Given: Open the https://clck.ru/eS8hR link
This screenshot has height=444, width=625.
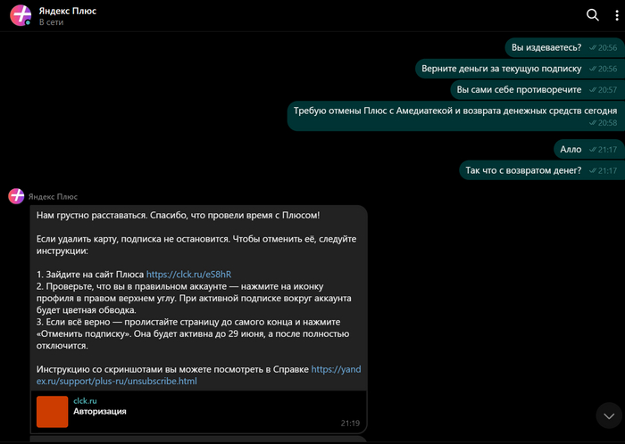Looking at the screenshot, I should pos(188,274).
